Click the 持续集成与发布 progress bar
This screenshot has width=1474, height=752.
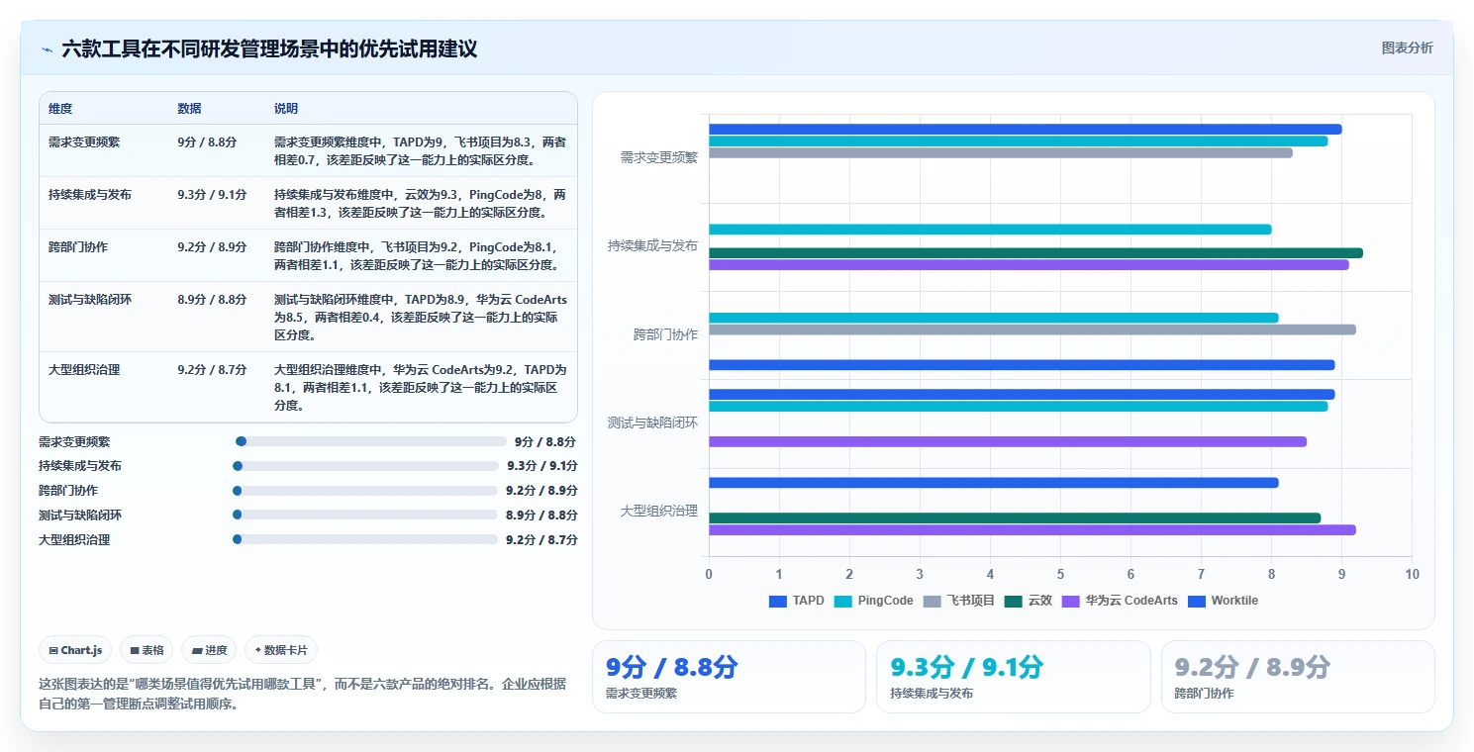(366, 466)
